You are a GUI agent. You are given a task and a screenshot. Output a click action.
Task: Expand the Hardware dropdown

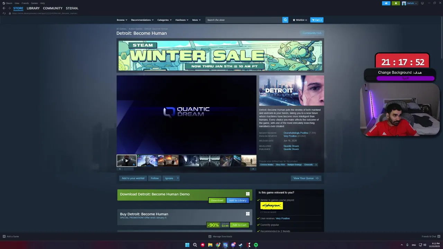click(x=182, y=20)
